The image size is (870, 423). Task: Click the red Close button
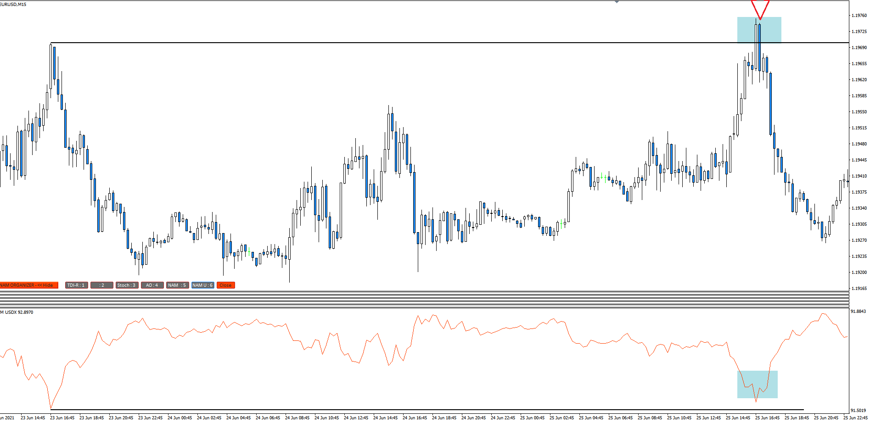225,285
